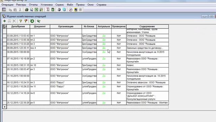
Task: Click document cell 'рн 2'
Action: tap(40, 60)
